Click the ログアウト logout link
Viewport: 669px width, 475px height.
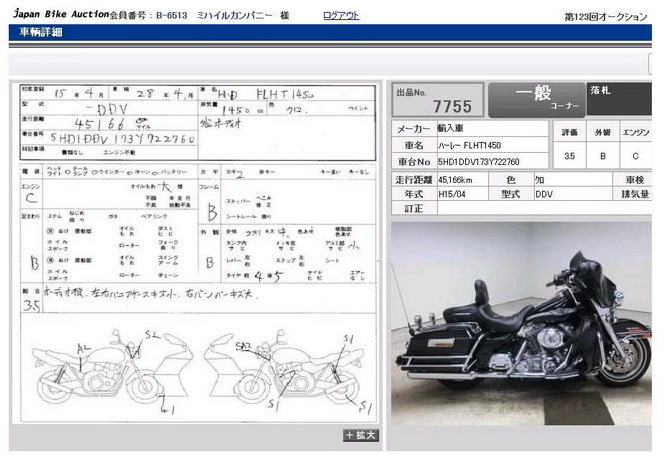coord(340,15)
